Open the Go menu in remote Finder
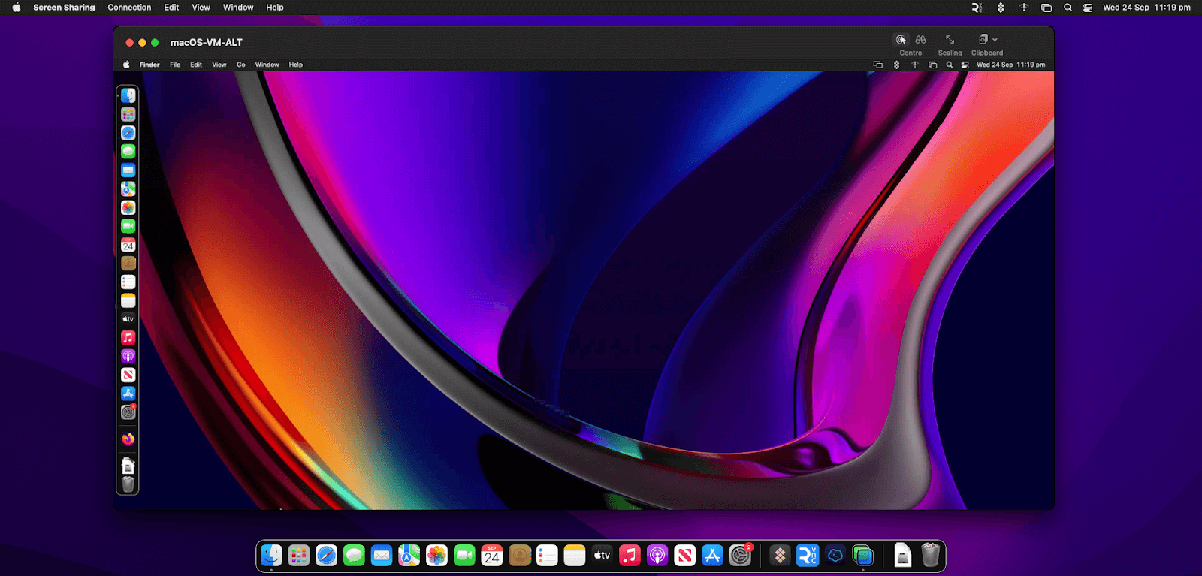This screenshot has height=576, width=1202. 241,65
